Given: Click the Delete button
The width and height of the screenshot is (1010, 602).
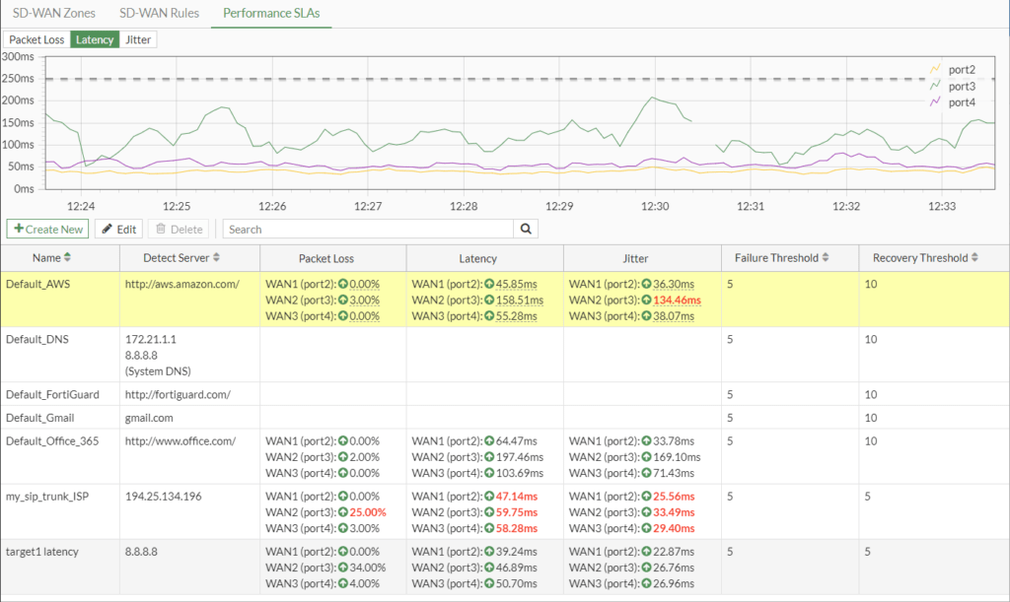Looking at the screenshot, I should click(x=180, y=229).
